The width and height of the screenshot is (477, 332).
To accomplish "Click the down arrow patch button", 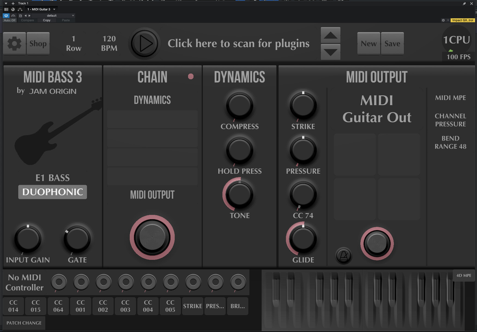I will [330, 52].
